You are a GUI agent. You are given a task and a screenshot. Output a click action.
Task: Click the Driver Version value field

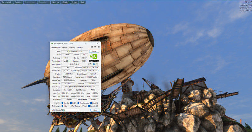(80, 87)
